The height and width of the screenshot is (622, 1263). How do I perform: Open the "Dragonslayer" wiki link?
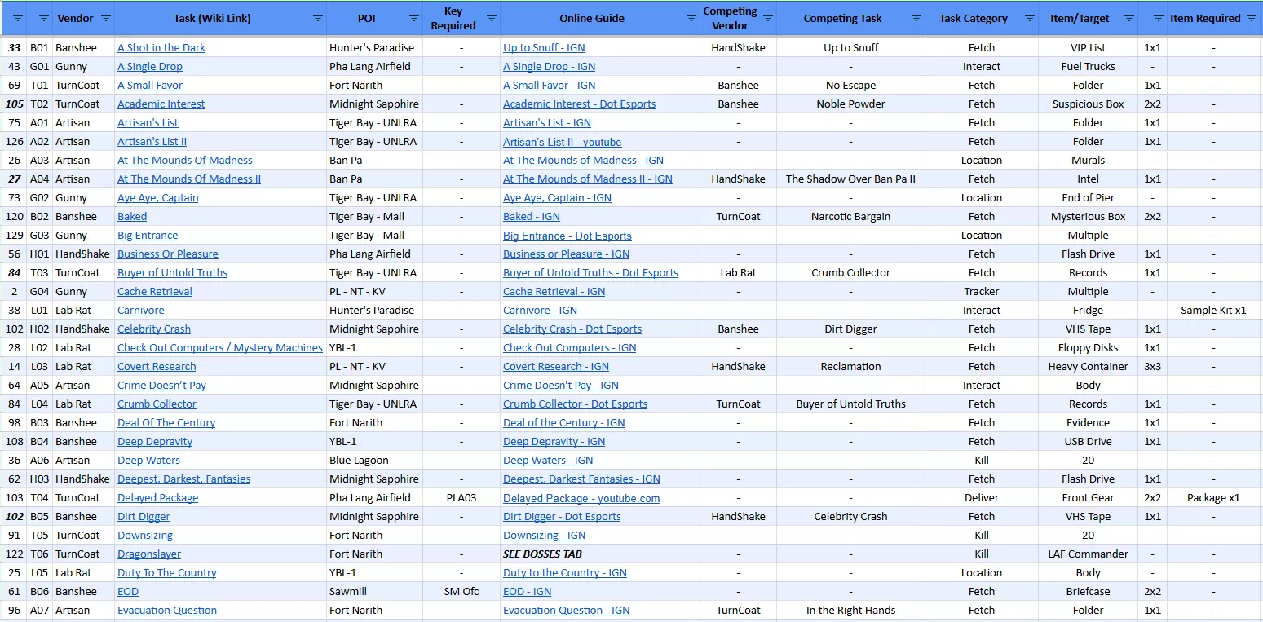coord(149,554)
